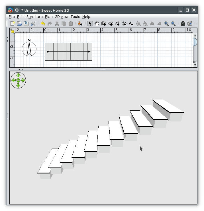This screenshot has width=204, height=211.
Task: Move 3D view backward with down arrow
Action: (18, 85)
